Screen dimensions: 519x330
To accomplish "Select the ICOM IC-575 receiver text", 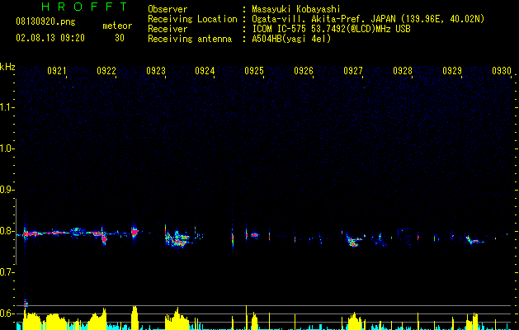I will (331, 29).
